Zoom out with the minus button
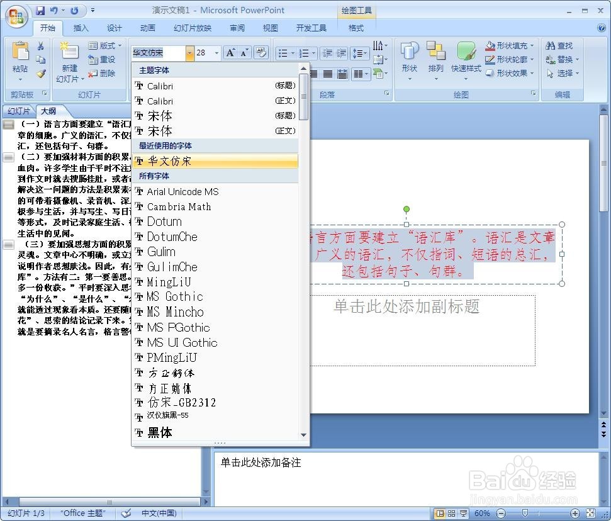Image resolution: width=611 pixels, height=521 pixels. point(502,513)
